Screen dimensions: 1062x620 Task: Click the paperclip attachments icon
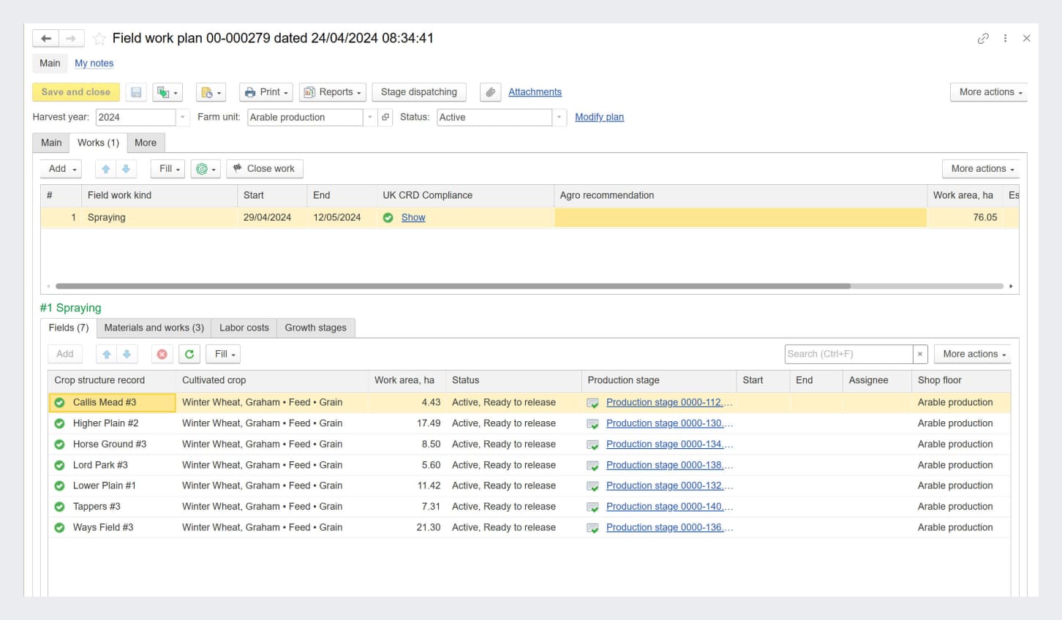(491, 92)
